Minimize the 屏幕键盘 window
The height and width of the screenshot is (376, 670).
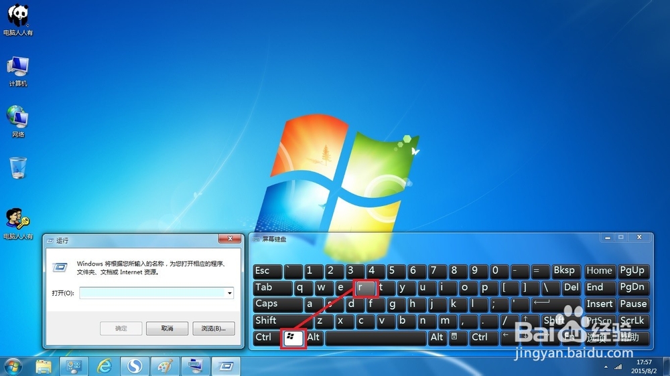click(608, 238)
